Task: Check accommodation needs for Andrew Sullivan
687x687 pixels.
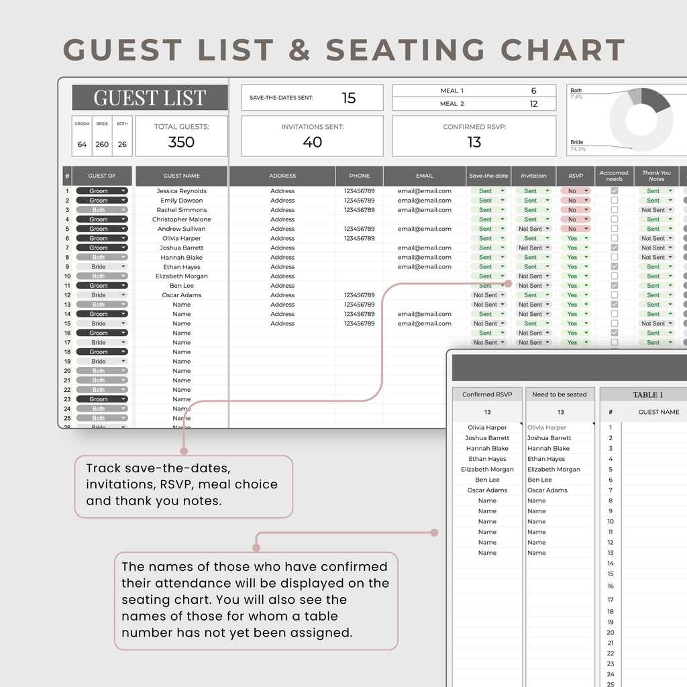Action: 615,229
